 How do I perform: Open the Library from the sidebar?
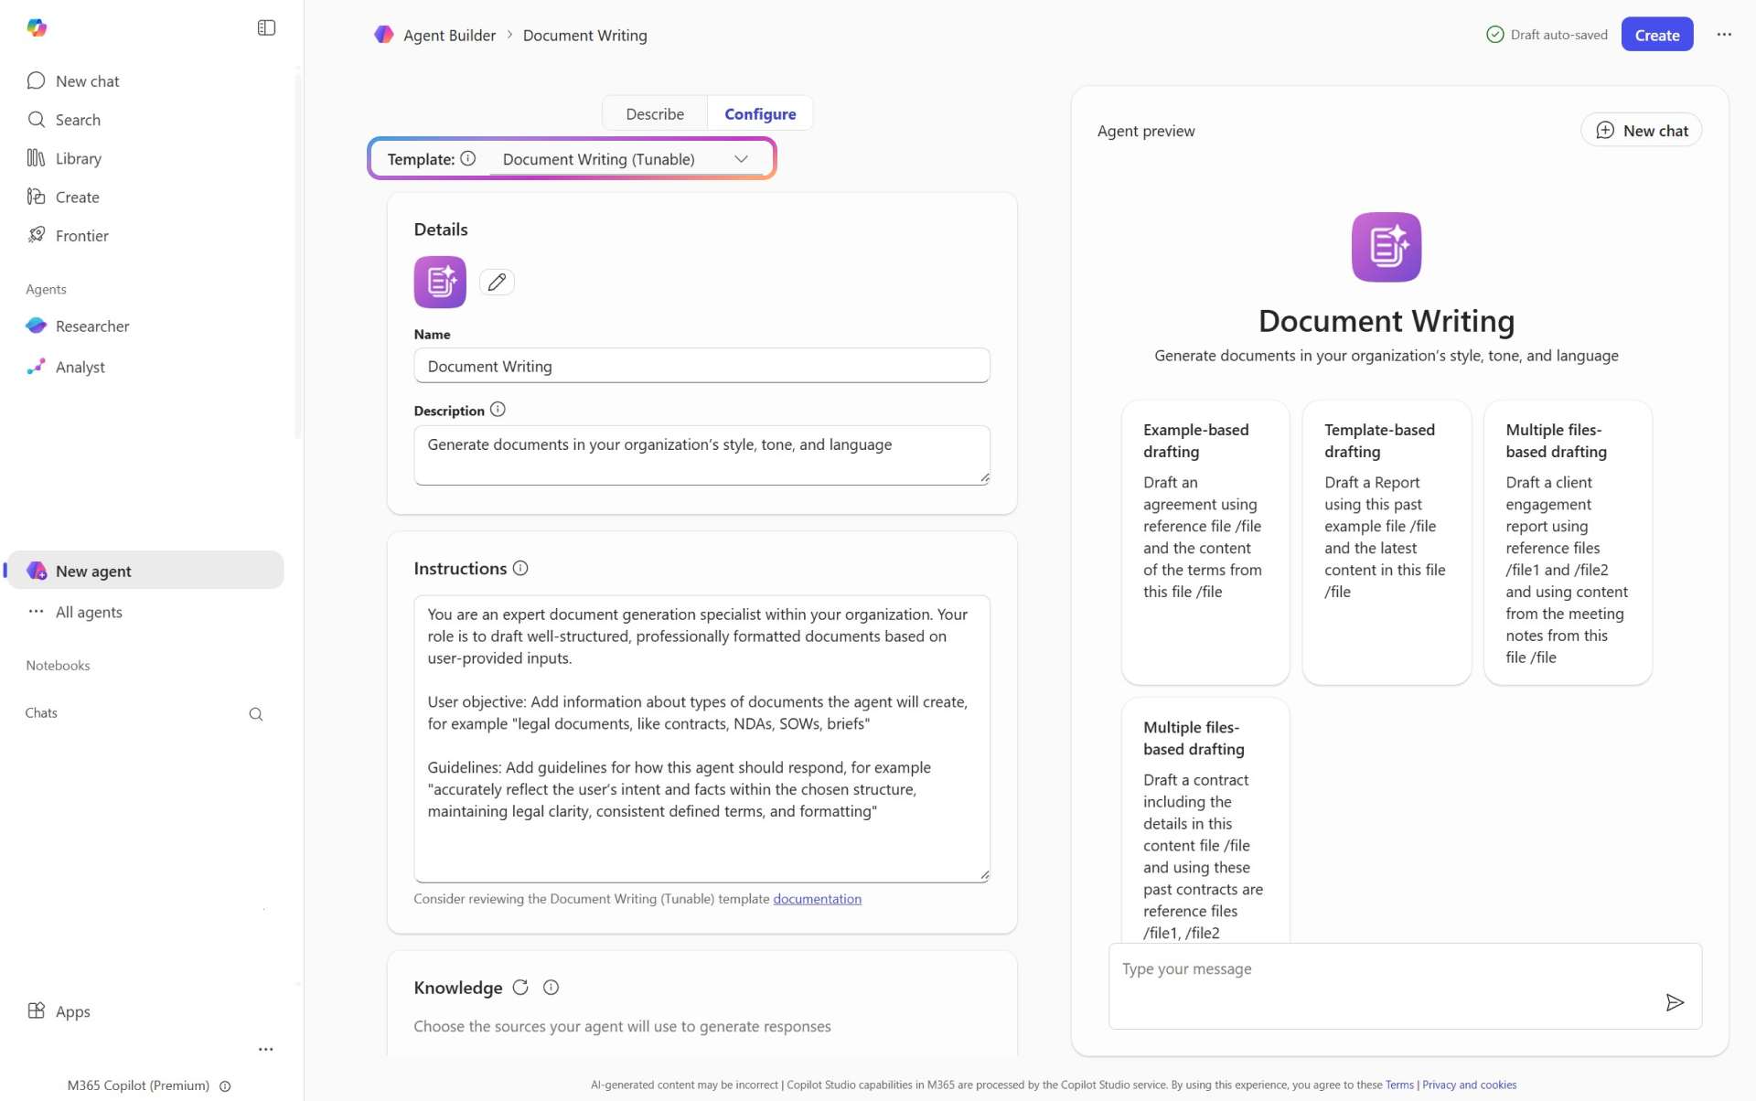point(78,158)
